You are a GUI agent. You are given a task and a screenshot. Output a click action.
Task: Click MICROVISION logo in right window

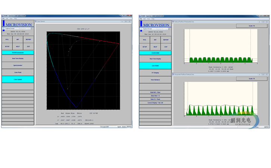click(x=156, y=25)
